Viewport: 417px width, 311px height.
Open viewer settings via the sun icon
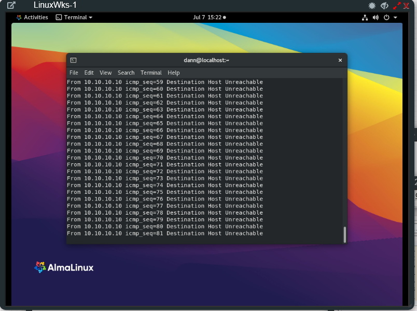(372, 5)
